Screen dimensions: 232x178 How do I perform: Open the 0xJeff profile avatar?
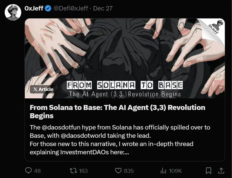[x=13, y=12]
